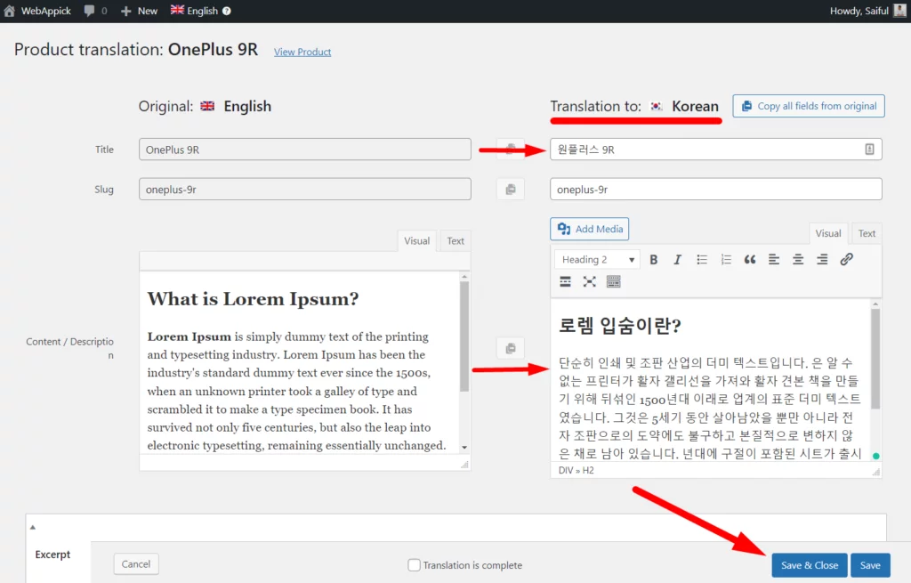Copy the Title field from original
Screen dimensions: 911x583
[x=511, y=150]
